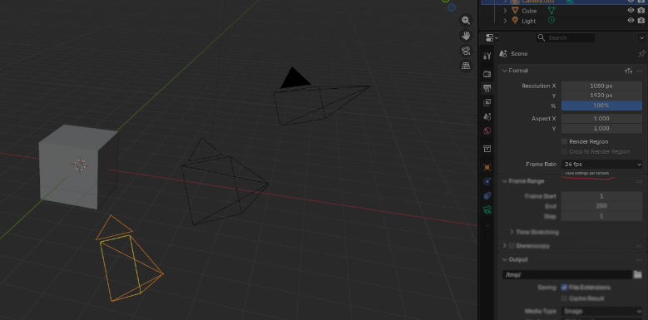This screenshot has height=320, width=648.
Task: Open the properties options dropdown
Action: coord(641,37)
